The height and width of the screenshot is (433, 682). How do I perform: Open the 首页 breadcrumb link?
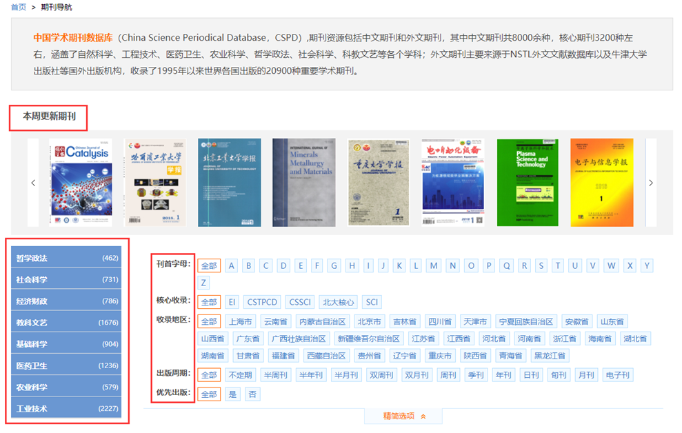[18, 7]
